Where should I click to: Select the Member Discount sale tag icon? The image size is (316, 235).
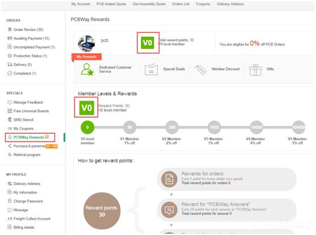tap(199, 70)
